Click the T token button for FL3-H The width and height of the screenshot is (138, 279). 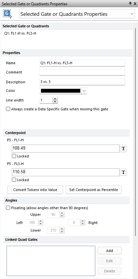click(x=124, y=172)
